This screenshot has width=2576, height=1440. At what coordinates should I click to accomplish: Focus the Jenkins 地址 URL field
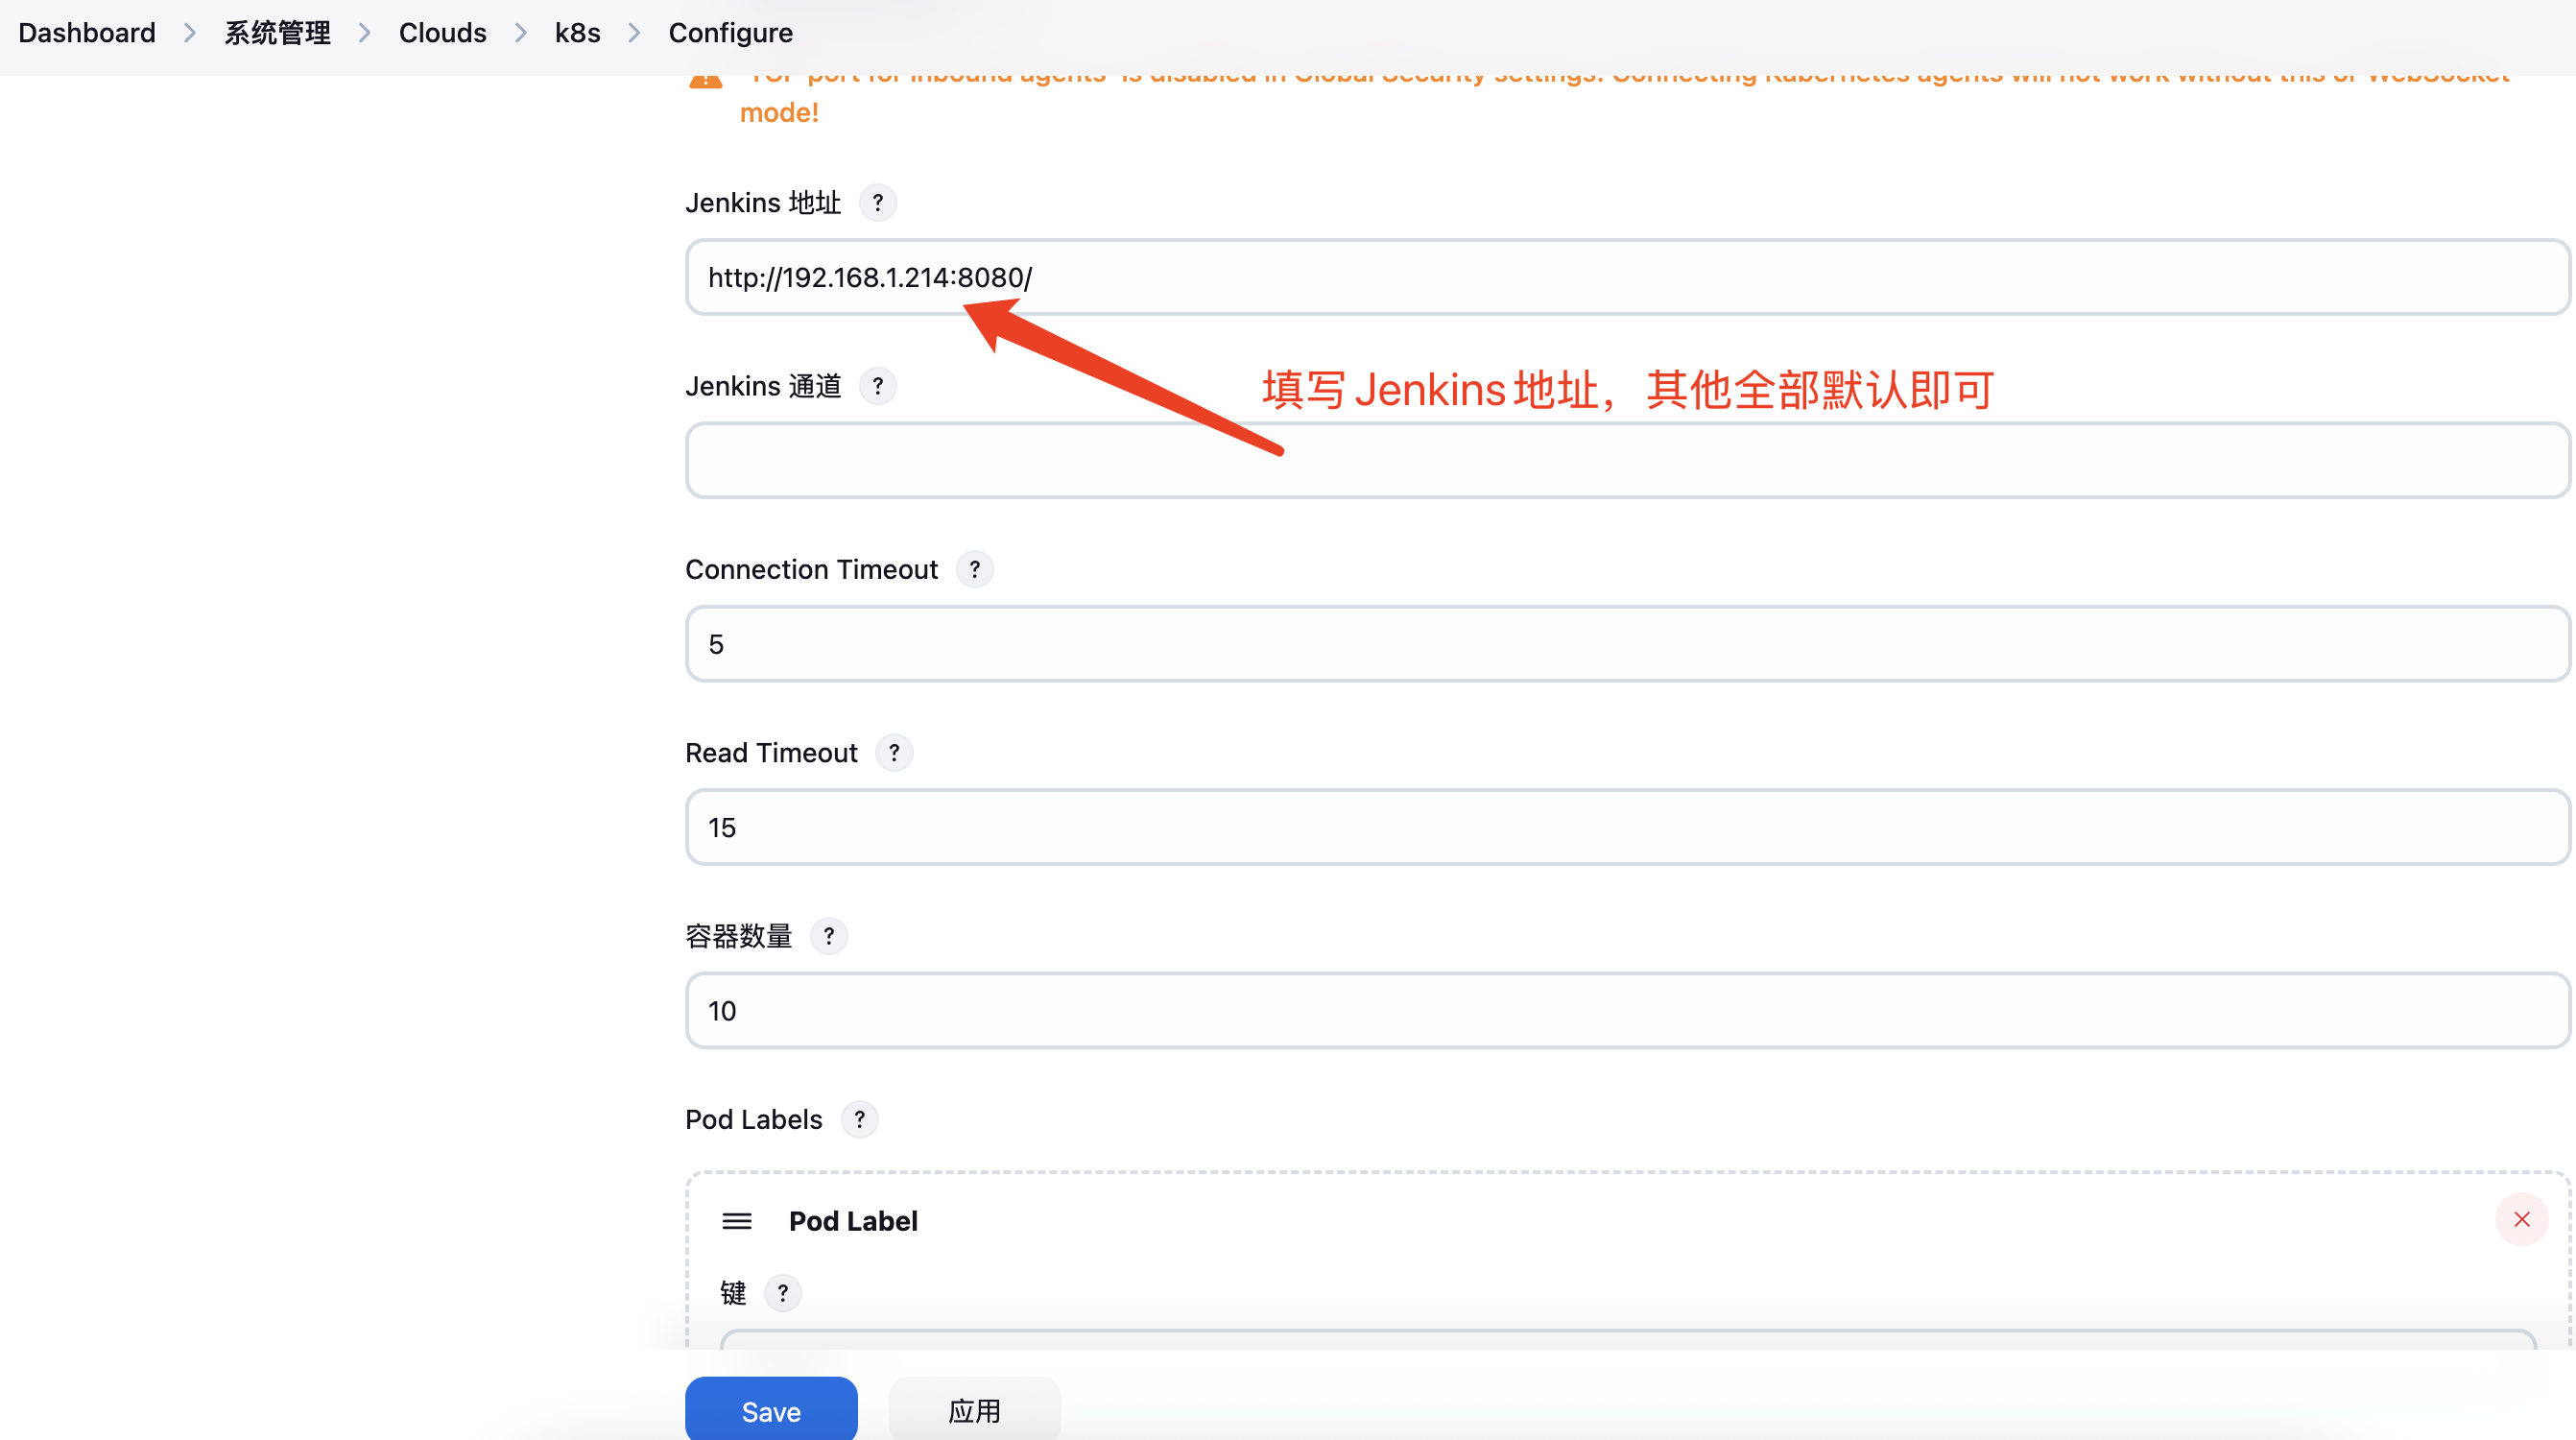tap(1626, 277)
